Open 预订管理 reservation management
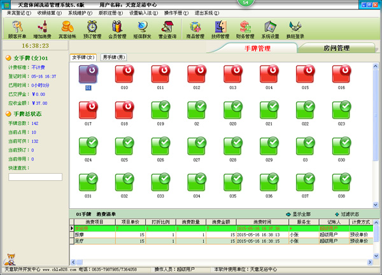 [92, 29]
